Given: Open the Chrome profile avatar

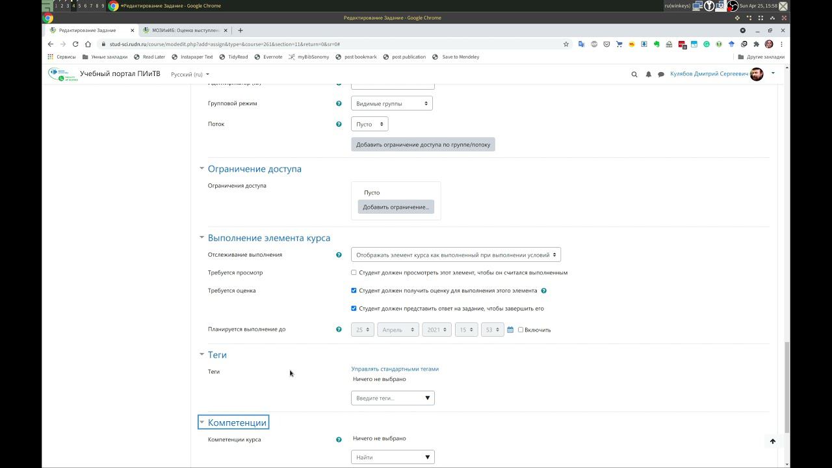Looking at the screenshot, I should pyautogui.click(x=769, y=44).
